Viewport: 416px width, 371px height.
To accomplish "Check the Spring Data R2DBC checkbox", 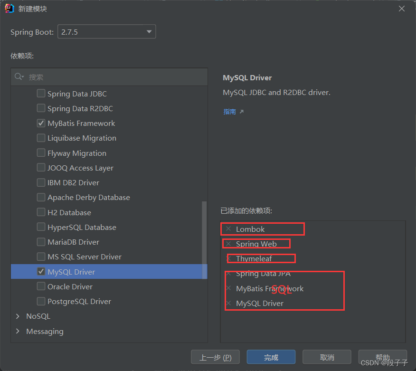I will click(x=41, y=108).
